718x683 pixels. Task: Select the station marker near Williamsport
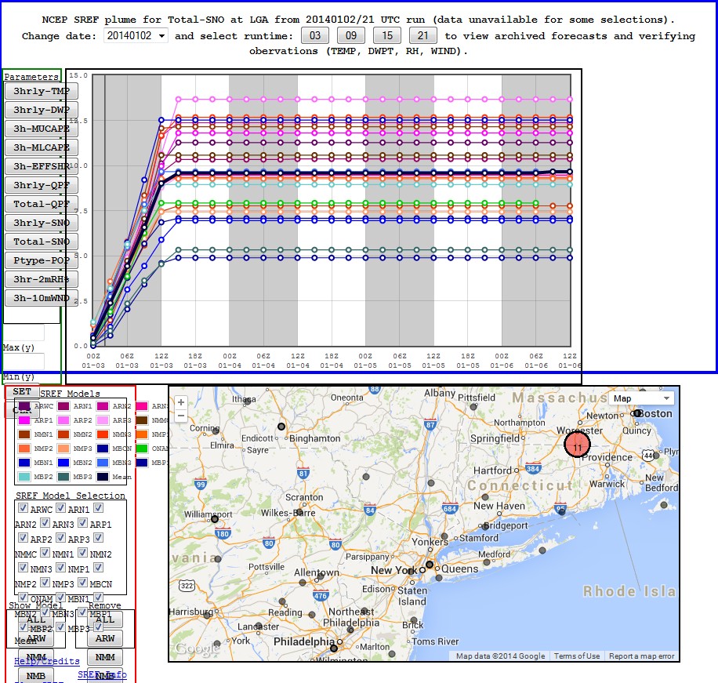[214, 518]
